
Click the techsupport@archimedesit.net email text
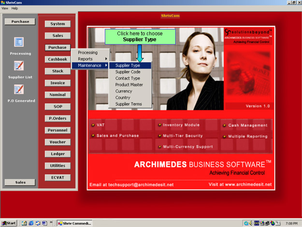click(x=141, y=185)
